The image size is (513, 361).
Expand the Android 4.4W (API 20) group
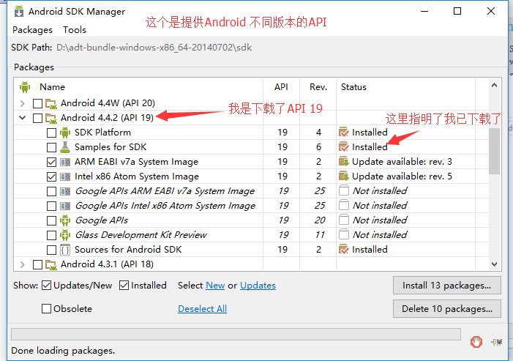coord(22,103)
